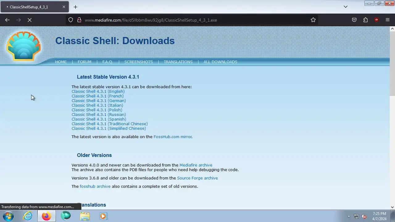This screenshot has width=395, height=222.
Task: Download Classic Shell 4.3.1 (Russian)
Action: click(99, 115)
